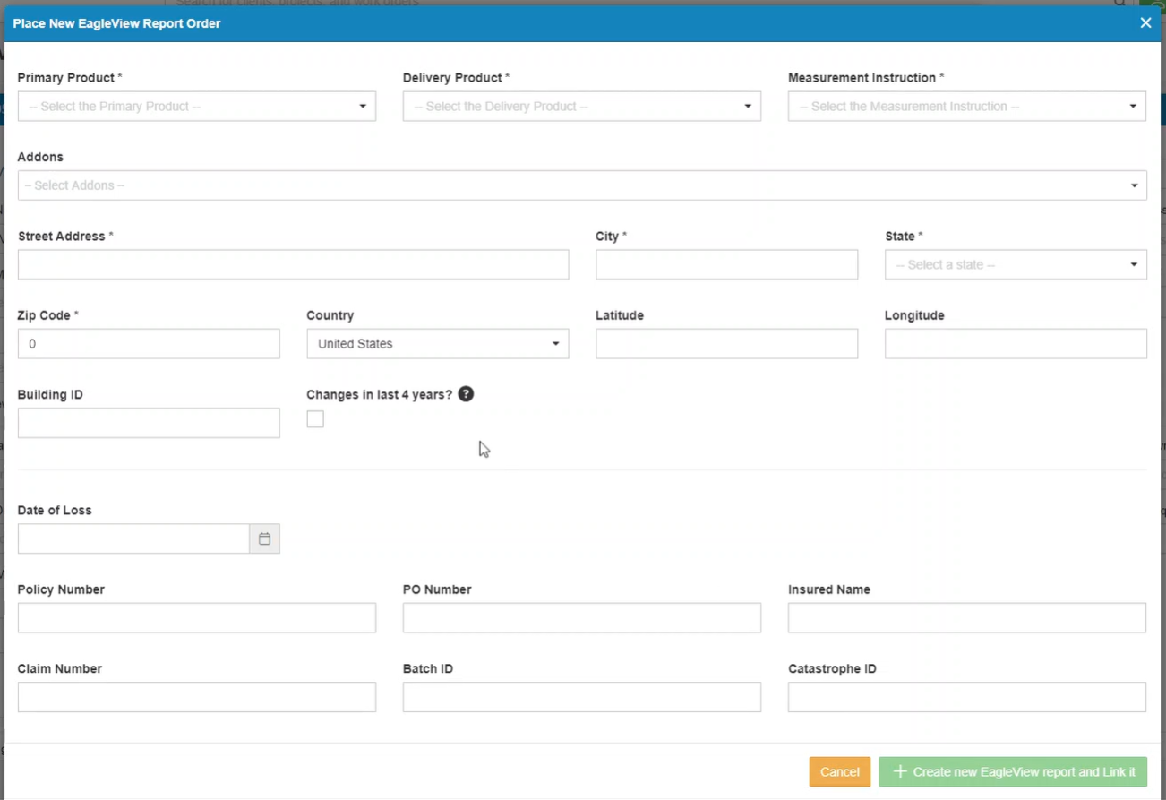Click the Date of Loss text field

pyautogui.click(x=133, y=538)
